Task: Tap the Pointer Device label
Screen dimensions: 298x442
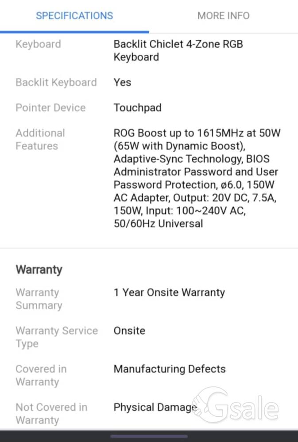Action: (50, 108)
